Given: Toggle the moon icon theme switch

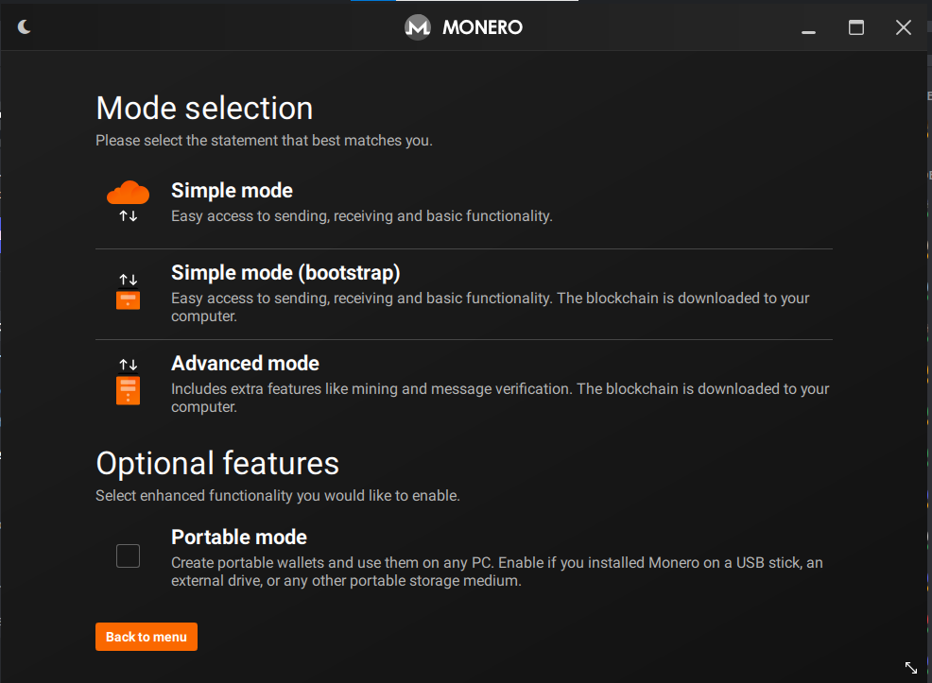Looking at the screenshot, I should pyautogui.click(x=25, y=27).
